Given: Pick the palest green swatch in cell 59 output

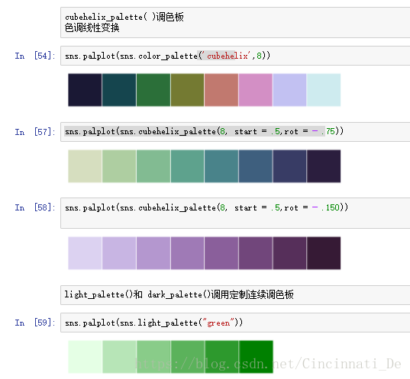Looking at the screenshot, I should pyautogui.click(x=85, y=357).
